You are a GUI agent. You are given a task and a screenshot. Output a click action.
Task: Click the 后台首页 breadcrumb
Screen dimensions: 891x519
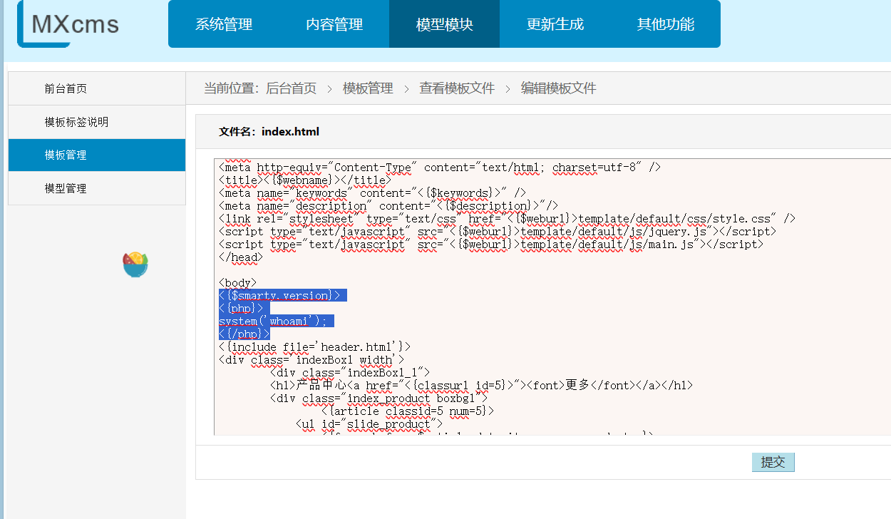click(291, 88)
